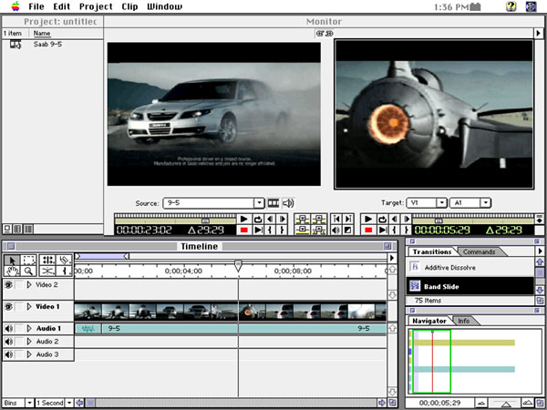The height and width of the screenshot is (410, 547).
Task: Click the red record button in Target controls
Action: pos(369,230)
